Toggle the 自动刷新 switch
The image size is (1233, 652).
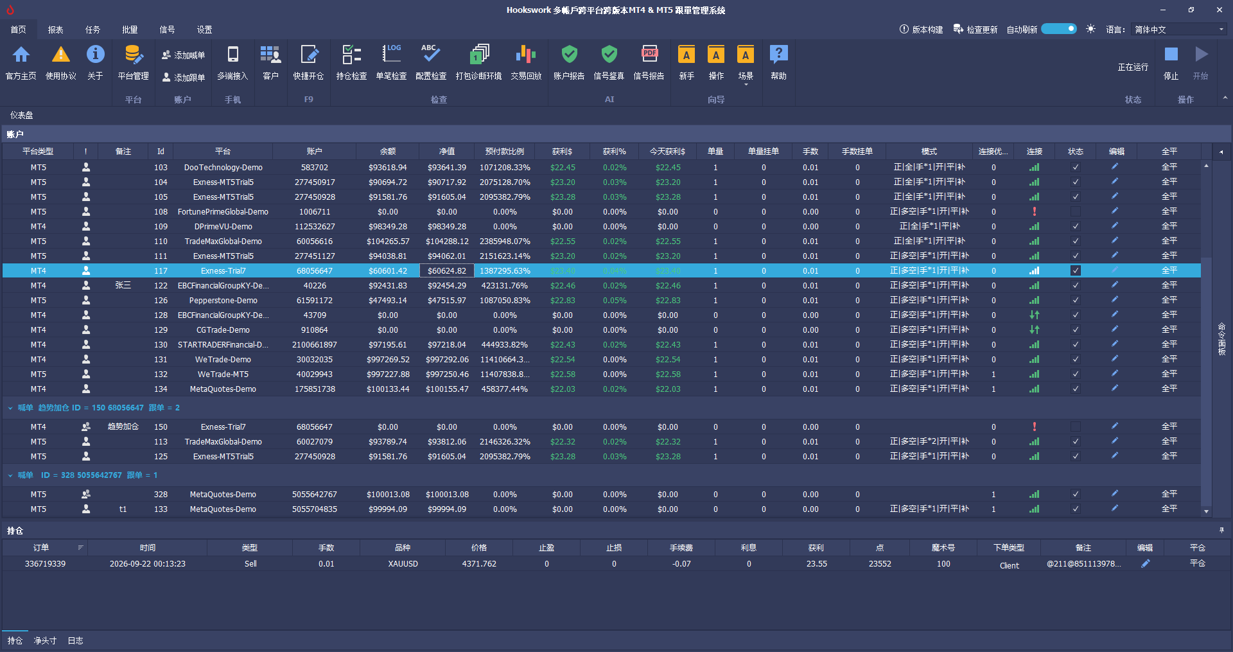[x=1059, y=29]
